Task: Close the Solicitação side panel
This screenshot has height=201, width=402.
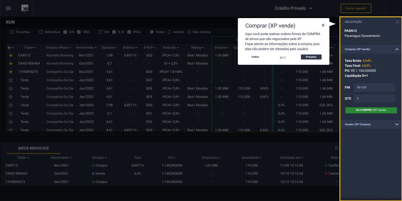Action: pos(397,22)
